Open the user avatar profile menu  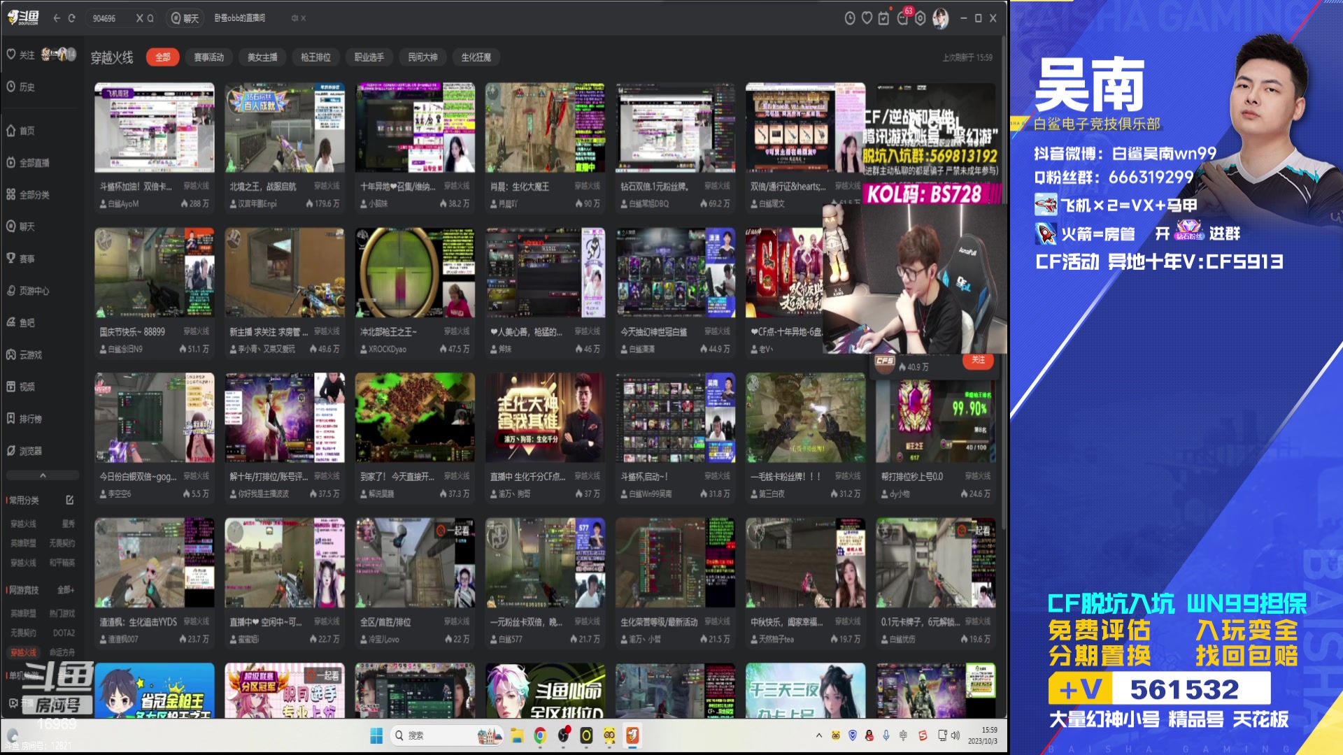(941, 18)
